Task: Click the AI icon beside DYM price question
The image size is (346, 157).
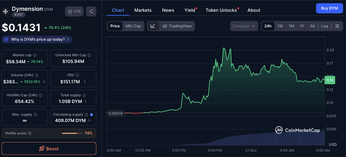Action: (6, 39)
